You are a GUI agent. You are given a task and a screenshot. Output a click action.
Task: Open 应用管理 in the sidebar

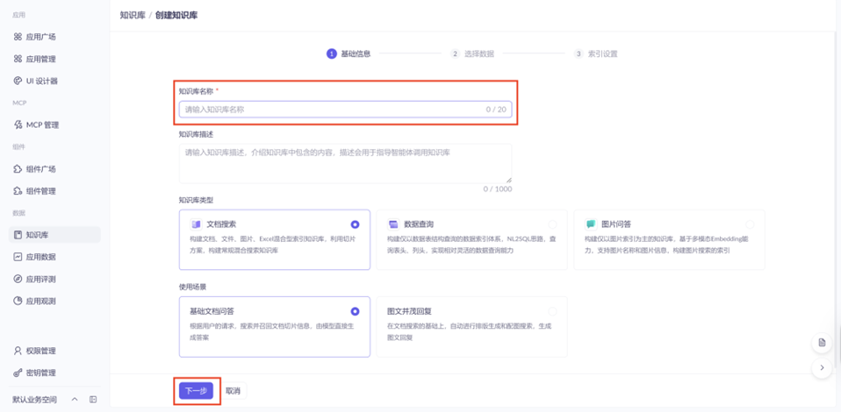[54, 59]
